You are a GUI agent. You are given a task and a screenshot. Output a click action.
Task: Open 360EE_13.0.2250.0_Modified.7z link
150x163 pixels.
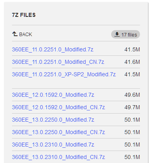click(53, 120)
